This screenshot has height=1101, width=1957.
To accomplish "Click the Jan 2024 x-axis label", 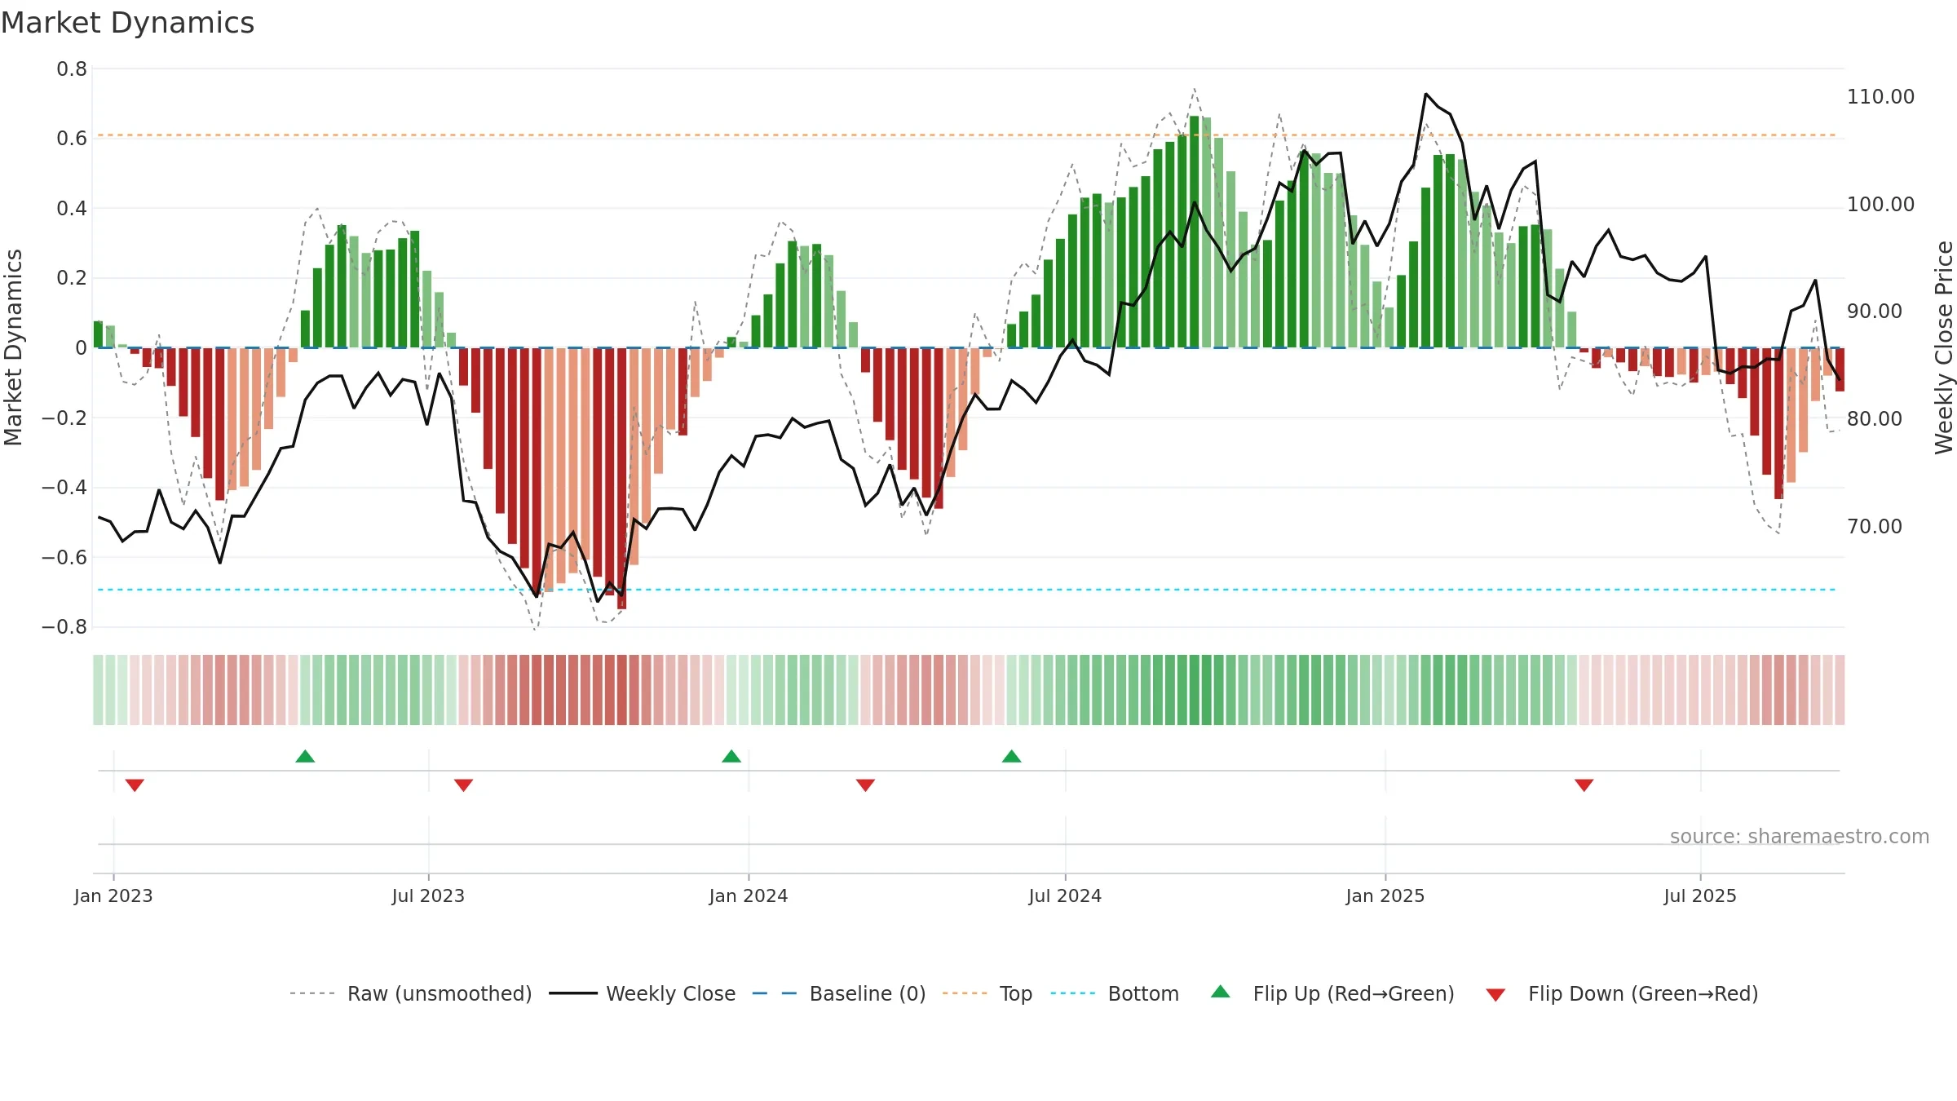I will point(749,895).
